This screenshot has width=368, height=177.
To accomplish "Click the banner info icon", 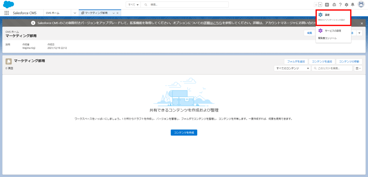I will pyautogui.click(x=33, y=23).
